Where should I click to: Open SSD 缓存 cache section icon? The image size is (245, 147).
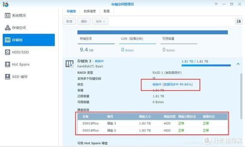[8, 77]
